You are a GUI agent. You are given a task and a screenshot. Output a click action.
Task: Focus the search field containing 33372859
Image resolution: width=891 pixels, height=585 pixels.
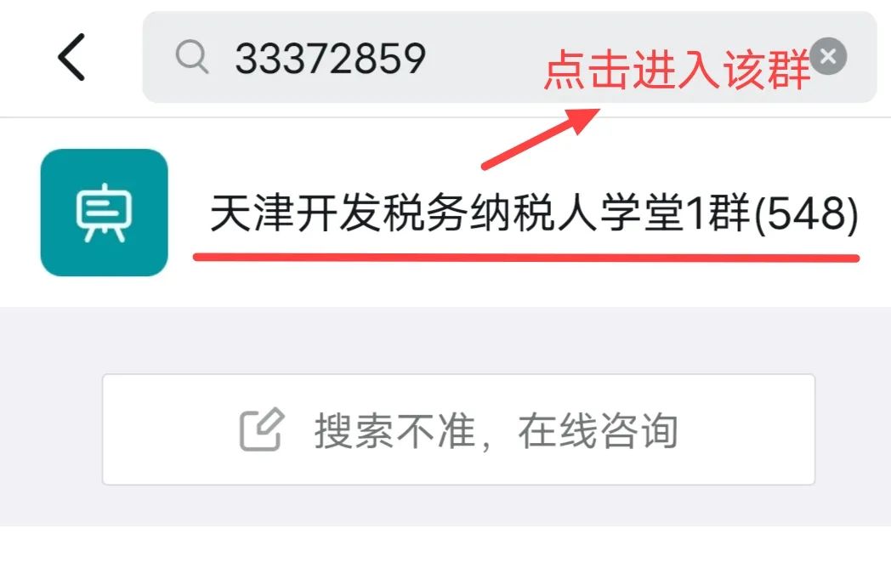509,57
